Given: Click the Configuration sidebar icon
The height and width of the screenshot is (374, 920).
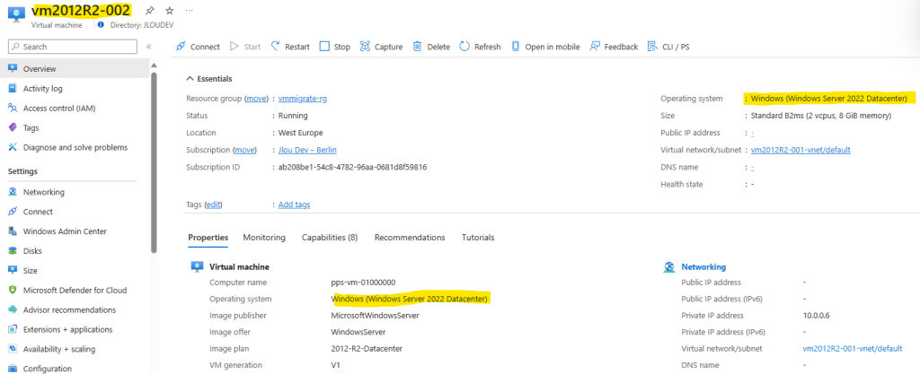Looking at the screenshot, I should (13, 369).
